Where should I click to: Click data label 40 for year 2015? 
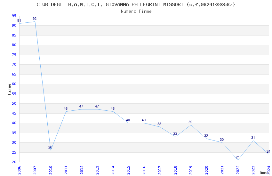click(x=128, y=120)
